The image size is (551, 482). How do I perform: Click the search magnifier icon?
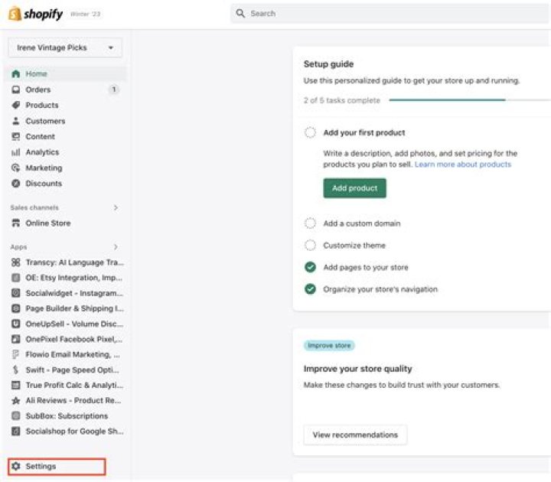tap(240, 13)
